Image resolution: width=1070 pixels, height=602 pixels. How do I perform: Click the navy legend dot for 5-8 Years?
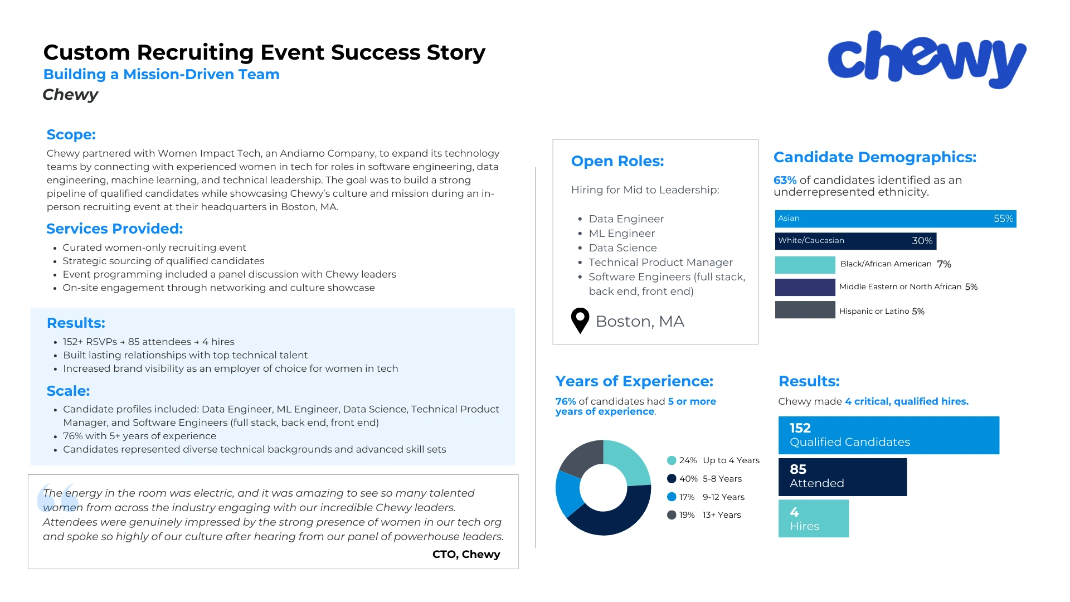(672, 479)
